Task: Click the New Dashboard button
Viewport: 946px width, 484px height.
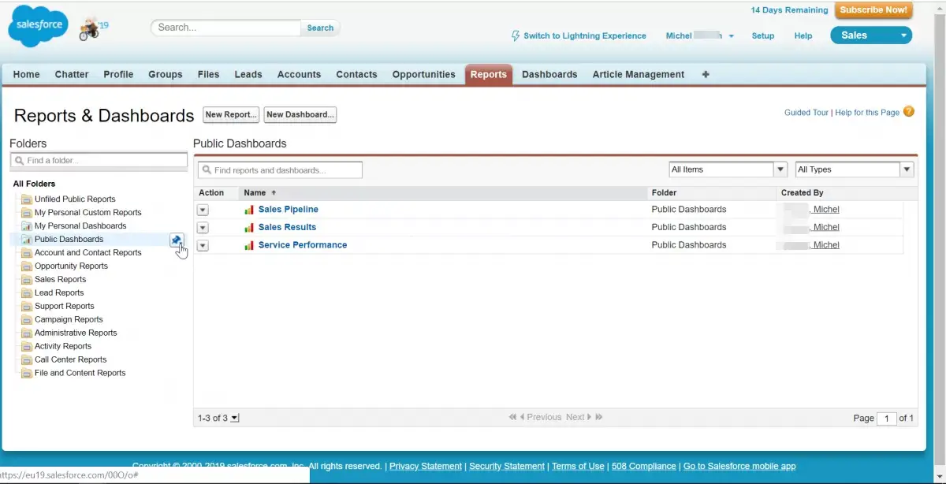Action: 300,114
